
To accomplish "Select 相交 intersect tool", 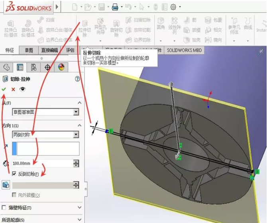I will pos(213,30).
